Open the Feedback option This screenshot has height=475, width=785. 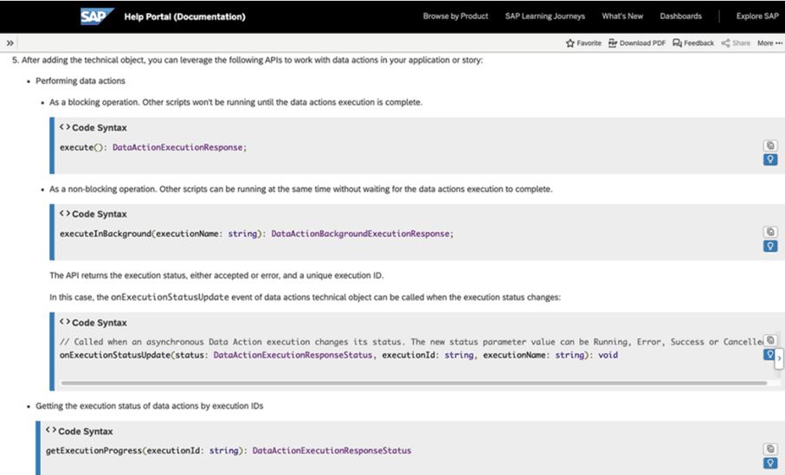click(x=677, y=42)
